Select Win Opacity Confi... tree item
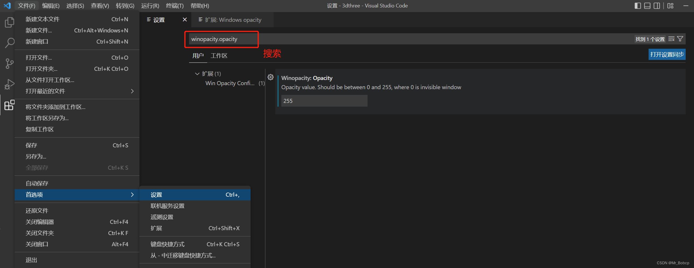The image size is (694, 268). point(230,83)
